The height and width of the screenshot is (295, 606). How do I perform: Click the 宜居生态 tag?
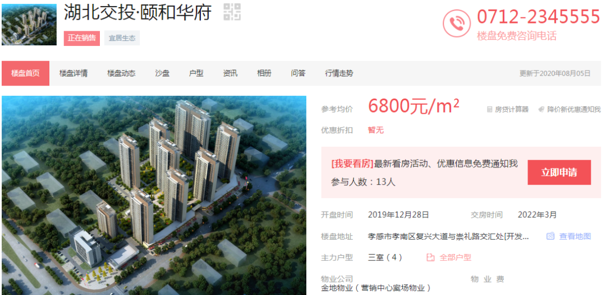click(x=122, y=38)
